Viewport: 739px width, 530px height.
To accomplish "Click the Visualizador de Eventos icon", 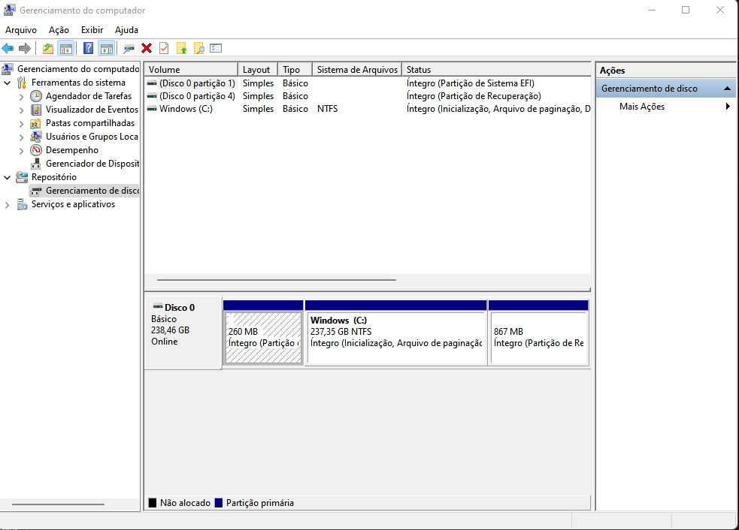I will point(36,110).
